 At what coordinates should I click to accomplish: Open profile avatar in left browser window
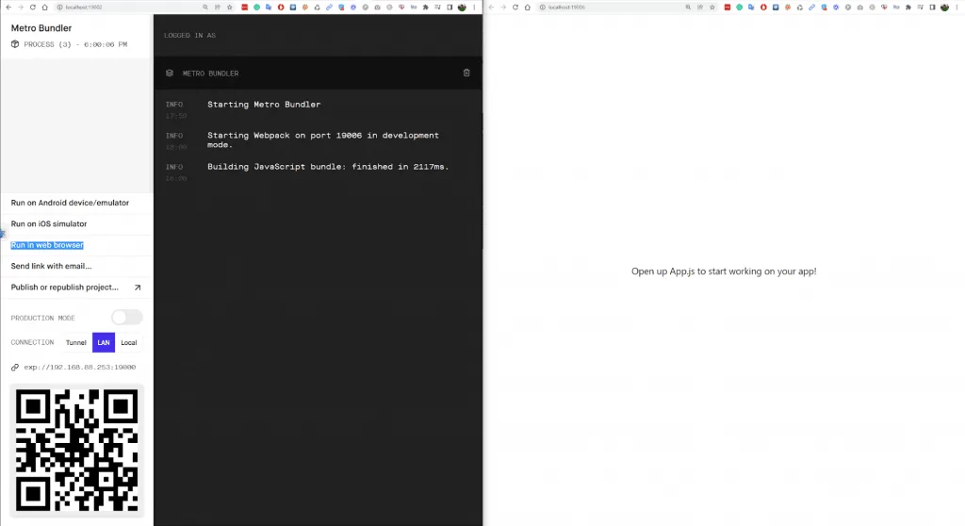point(462,8)
